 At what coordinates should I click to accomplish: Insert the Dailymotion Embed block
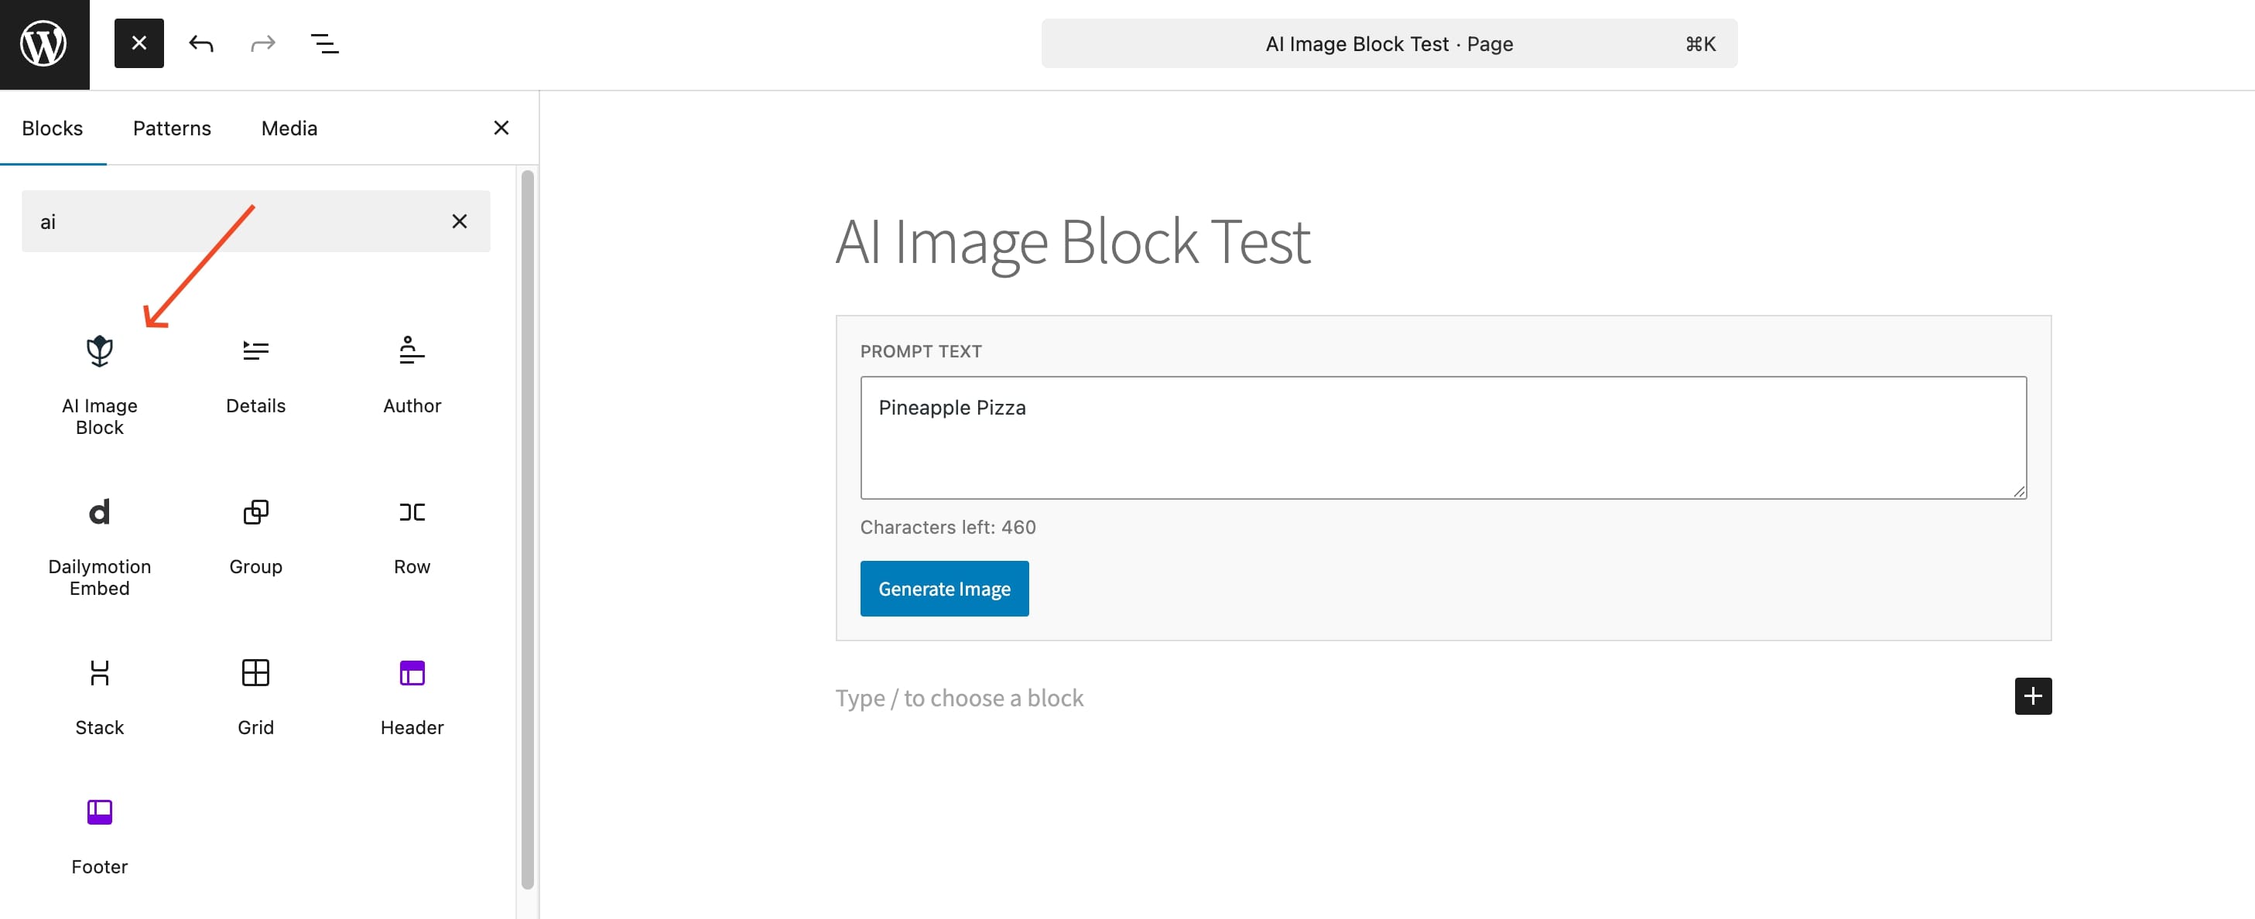(100, 547)
